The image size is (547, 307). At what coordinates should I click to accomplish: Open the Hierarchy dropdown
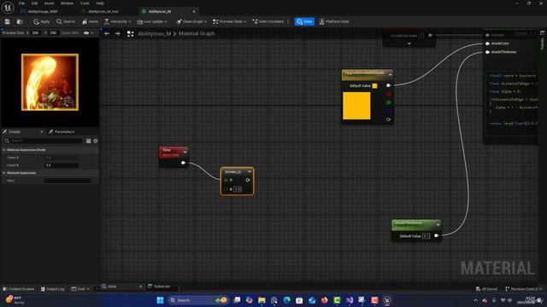click(x=118, y=21)
